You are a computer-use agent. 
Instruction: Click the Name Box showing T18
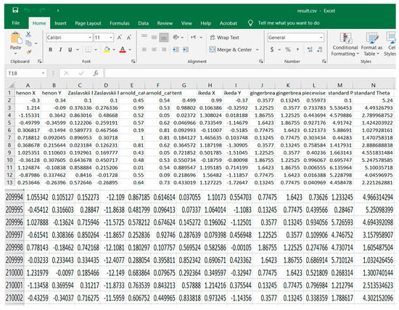click(25, 73)
